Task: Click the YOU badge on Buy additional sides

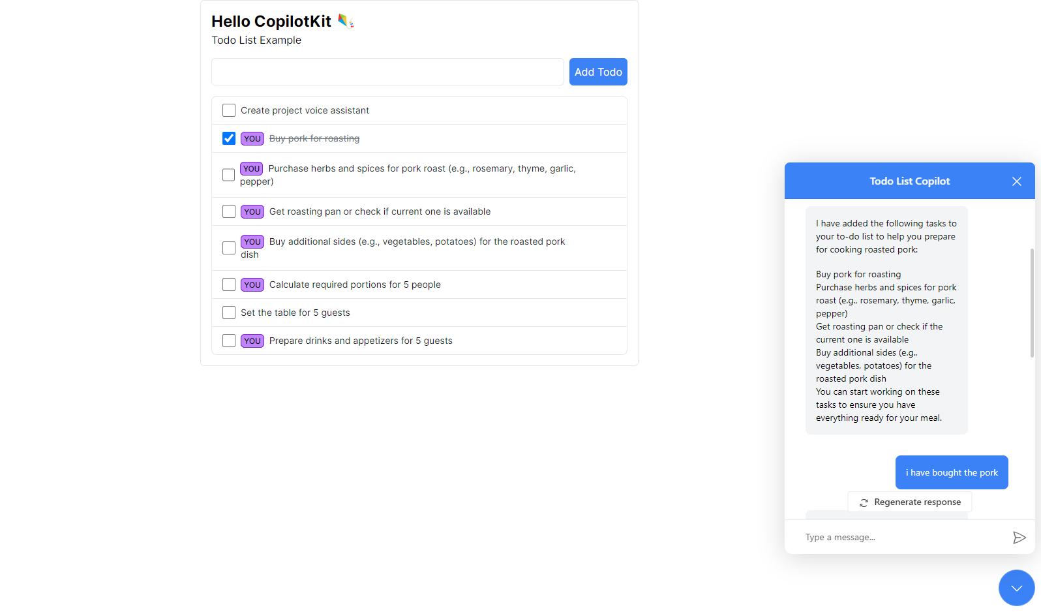Action: click(x=252, y=241)
